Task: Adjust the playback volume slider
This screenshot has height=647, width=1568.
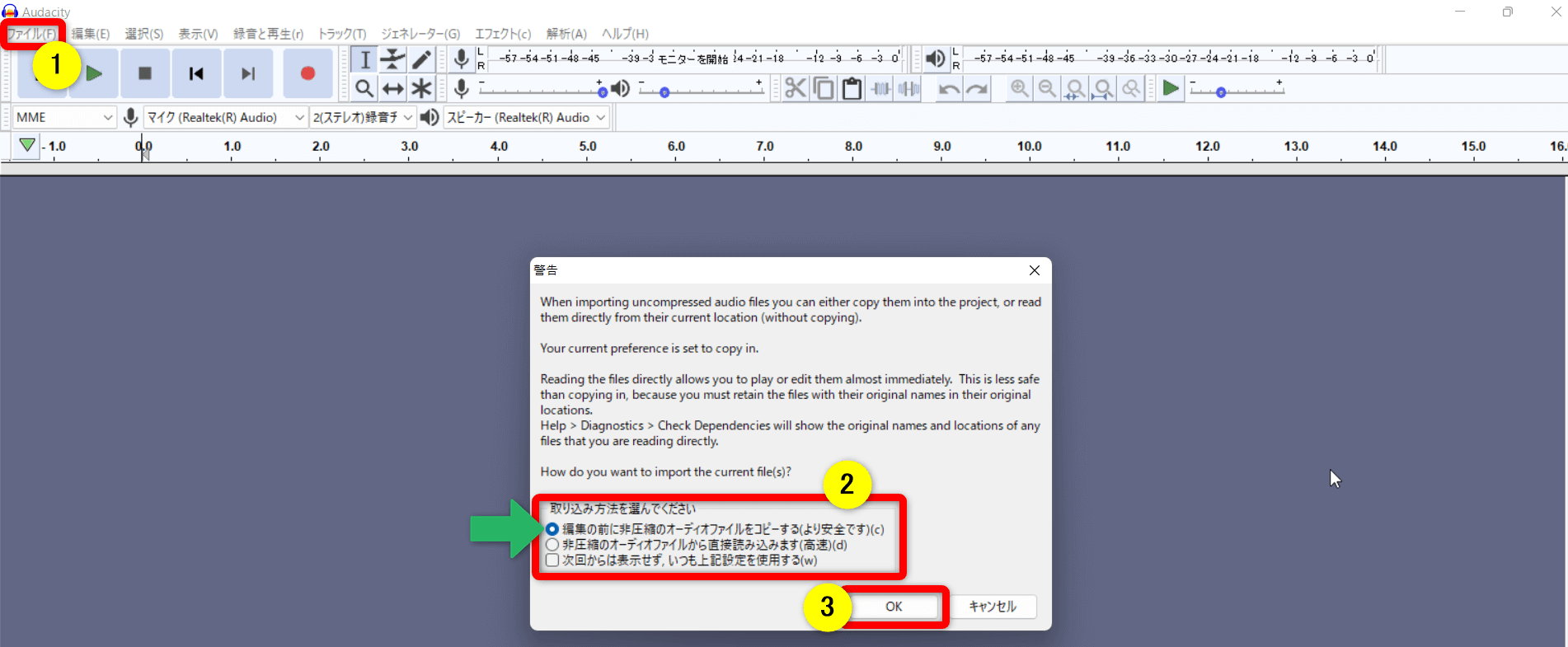Action: (x=701, y=88)
